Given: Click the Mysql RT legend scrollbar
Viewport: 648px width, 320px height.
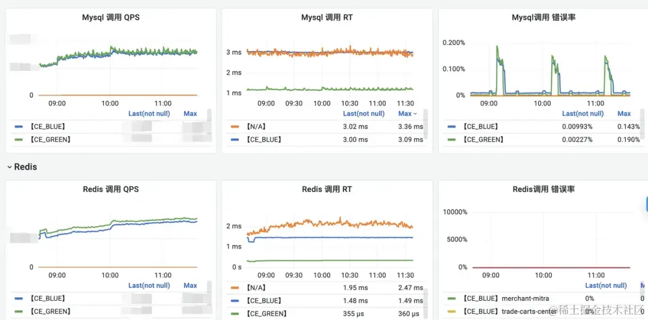Looking at the screenshot, I should (x=425, y=124).
